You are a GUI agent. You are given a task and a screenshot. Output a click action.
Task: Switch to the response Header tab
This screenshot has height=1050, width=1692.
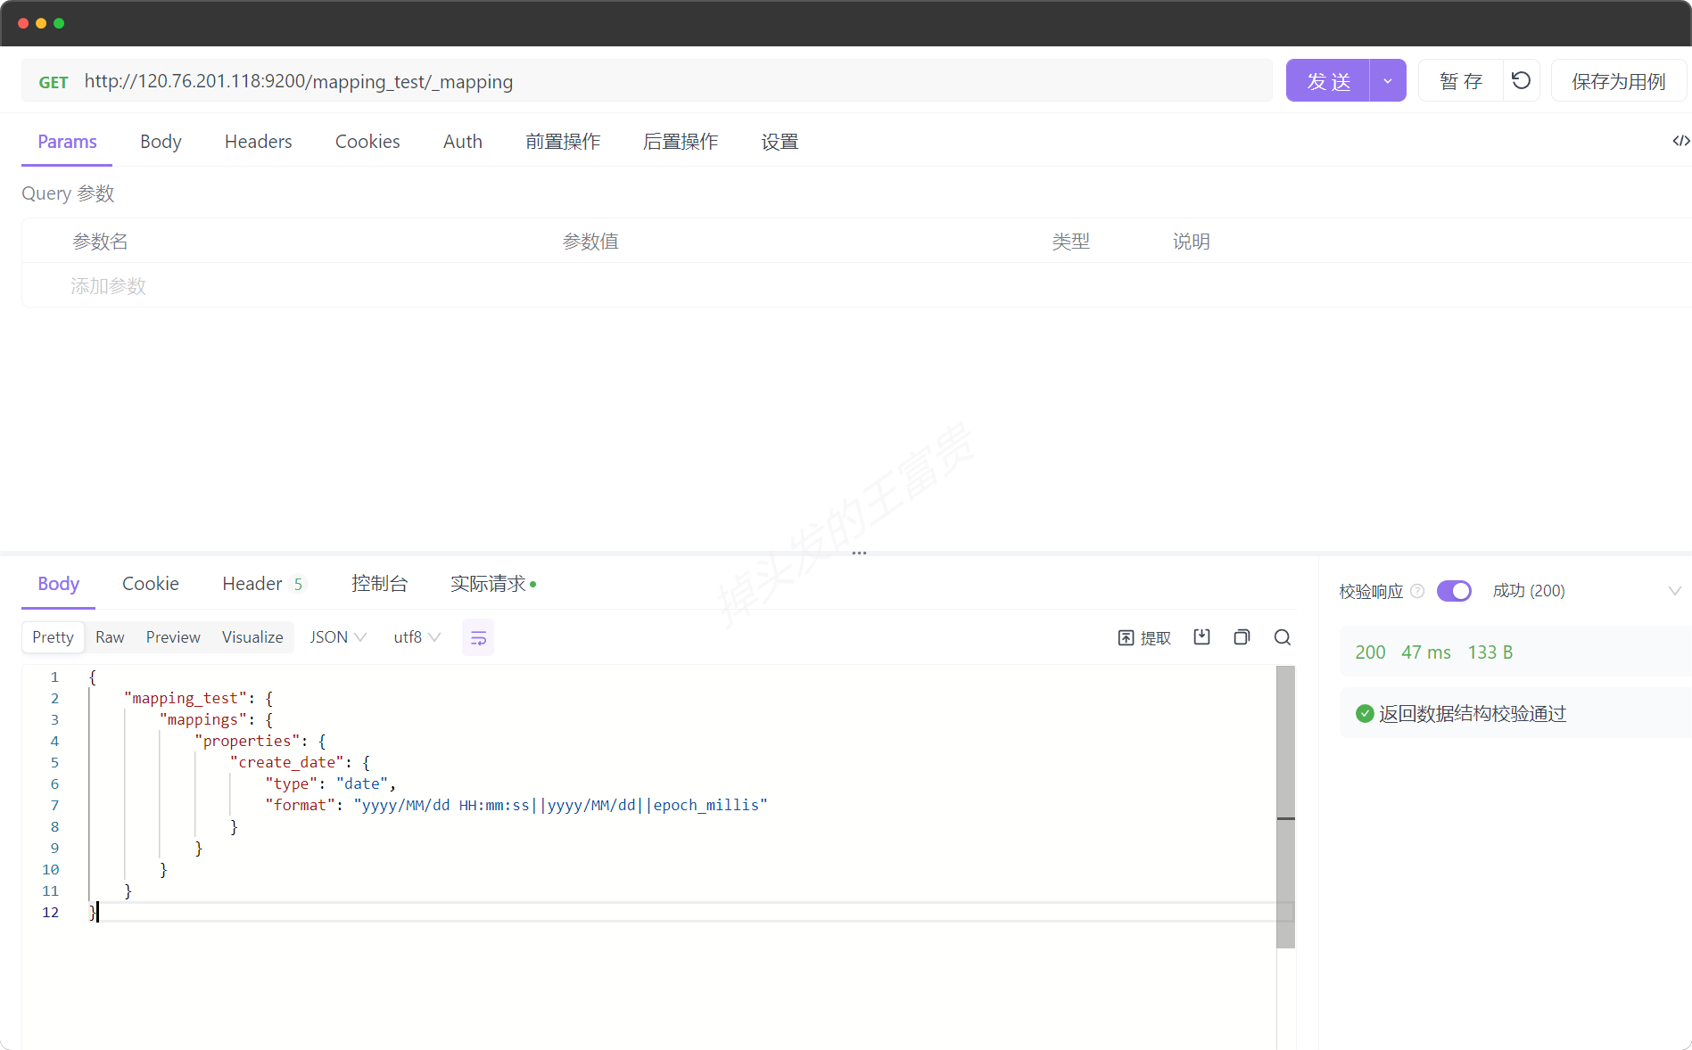tap(263, 584)
